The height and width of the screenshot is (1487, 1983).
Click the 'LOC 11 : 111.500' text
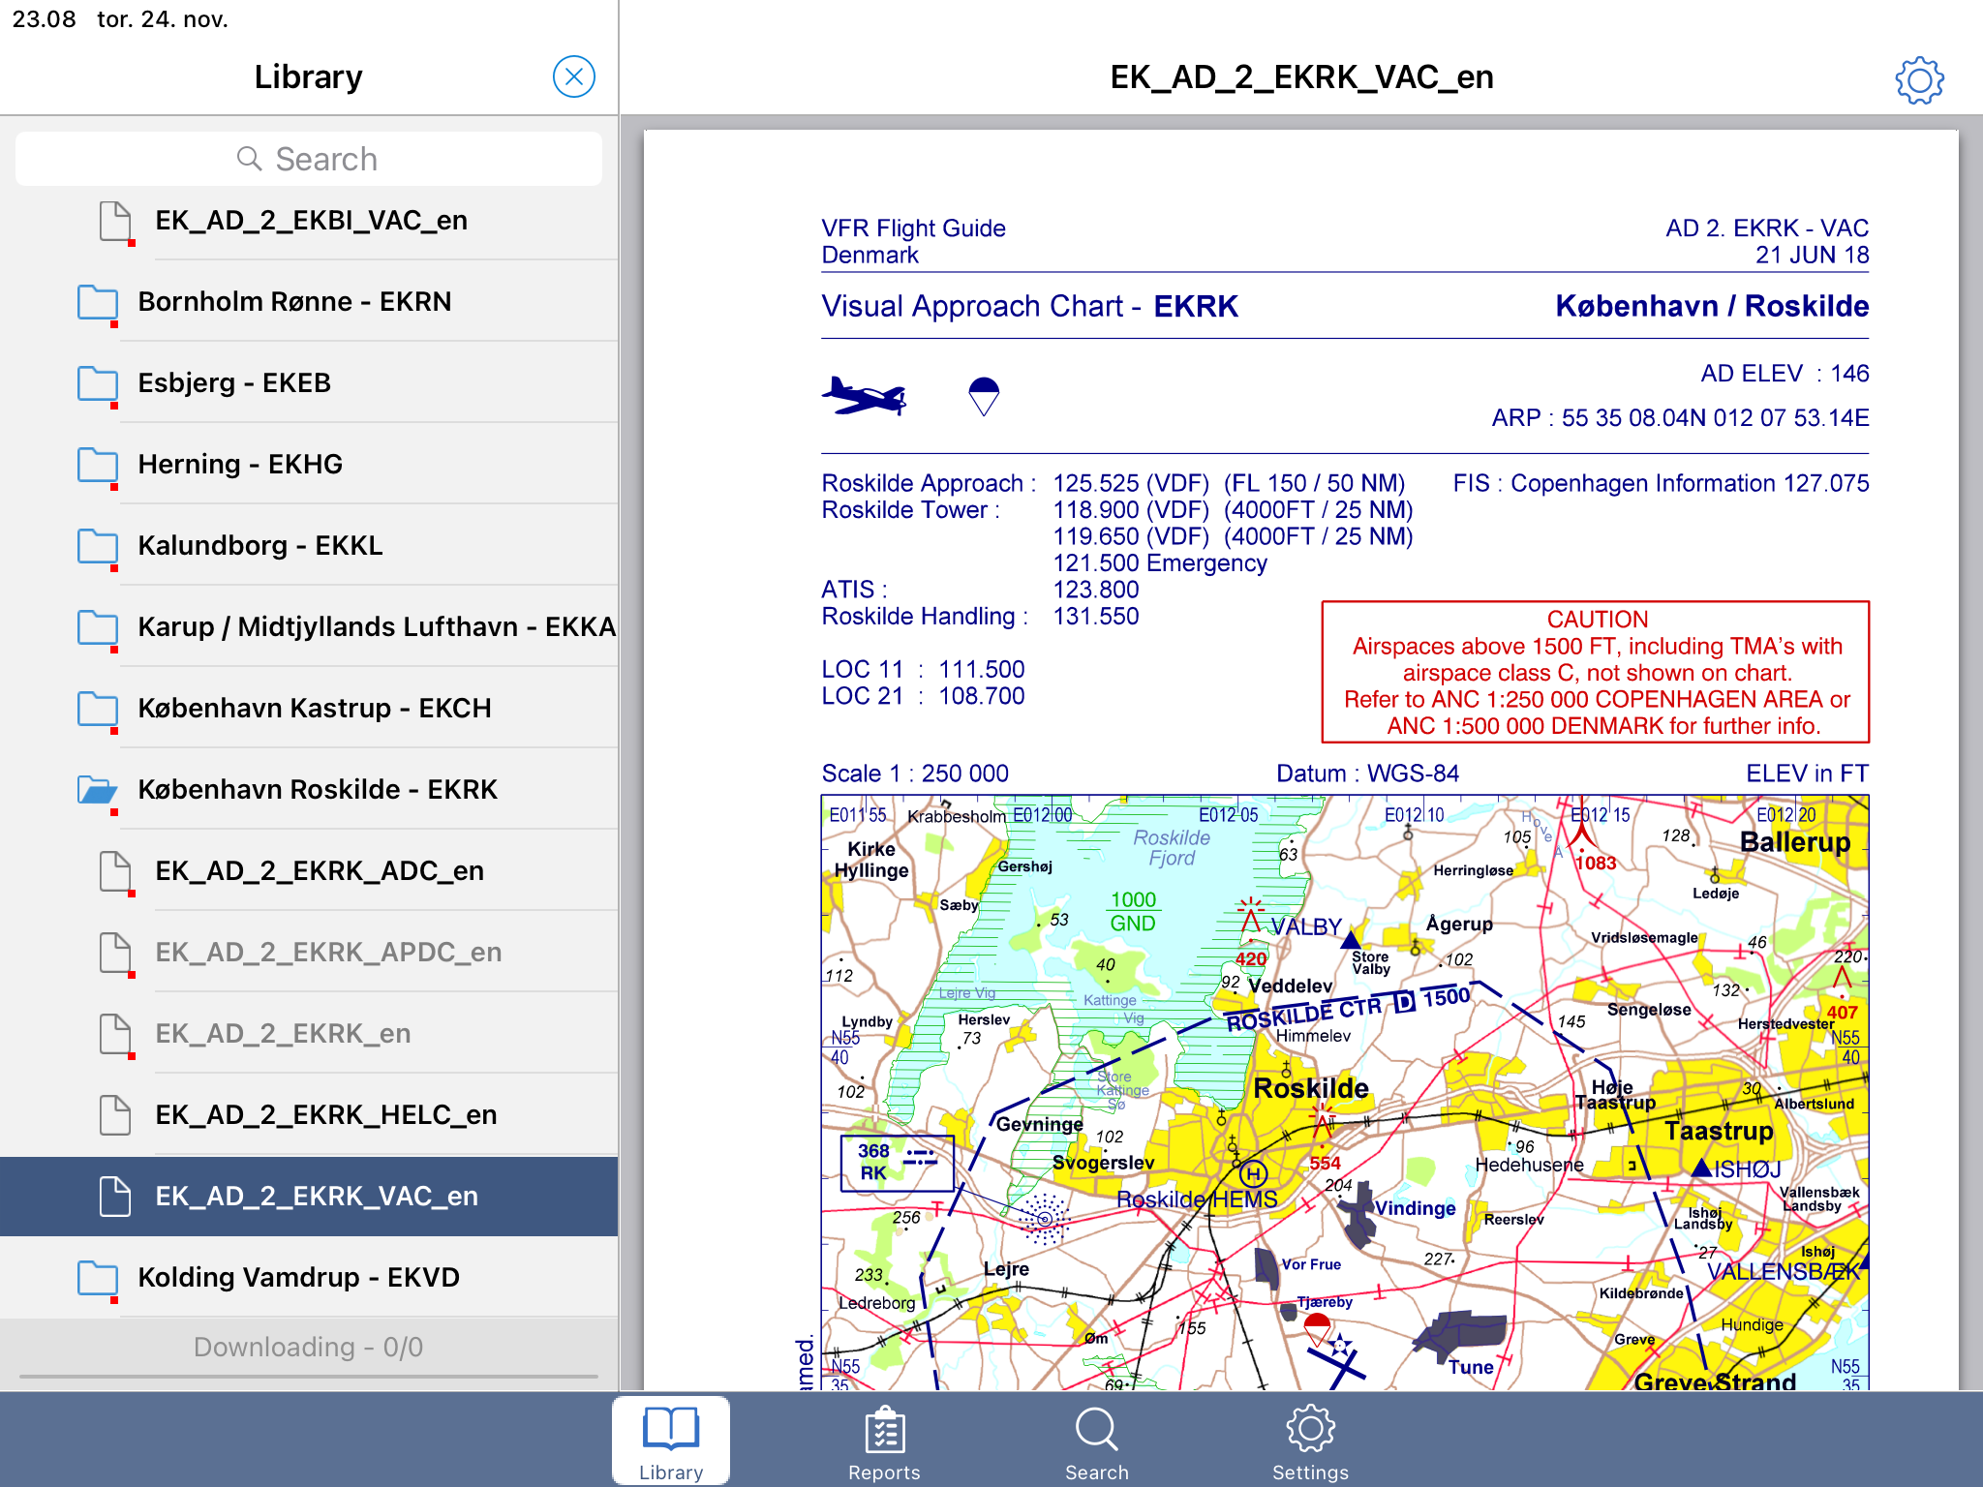point(923,670)
